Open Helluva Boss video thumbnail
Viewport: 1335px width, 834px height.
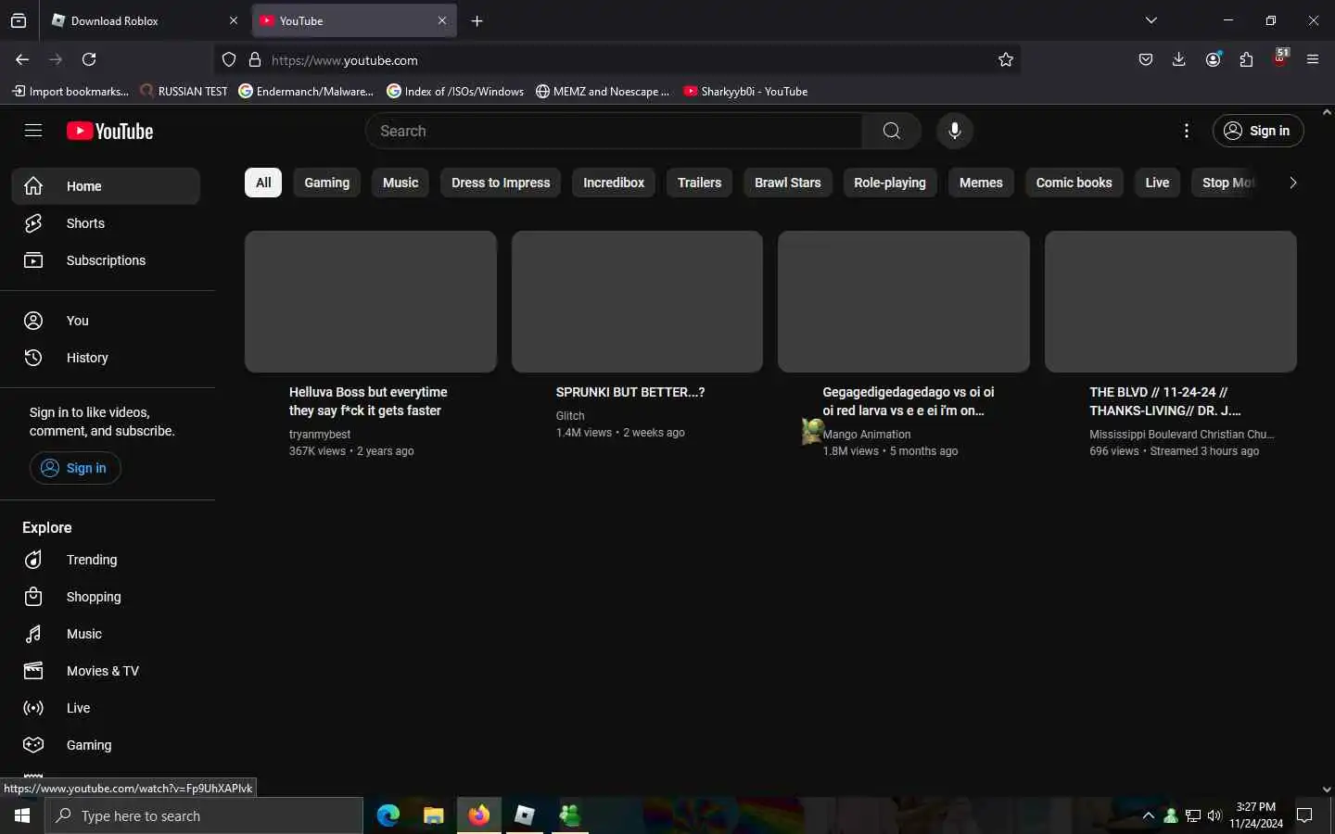[x=371, y=301]
